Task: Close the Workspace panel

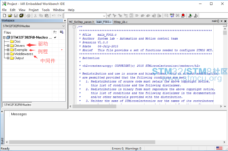Action: (65, 21)
